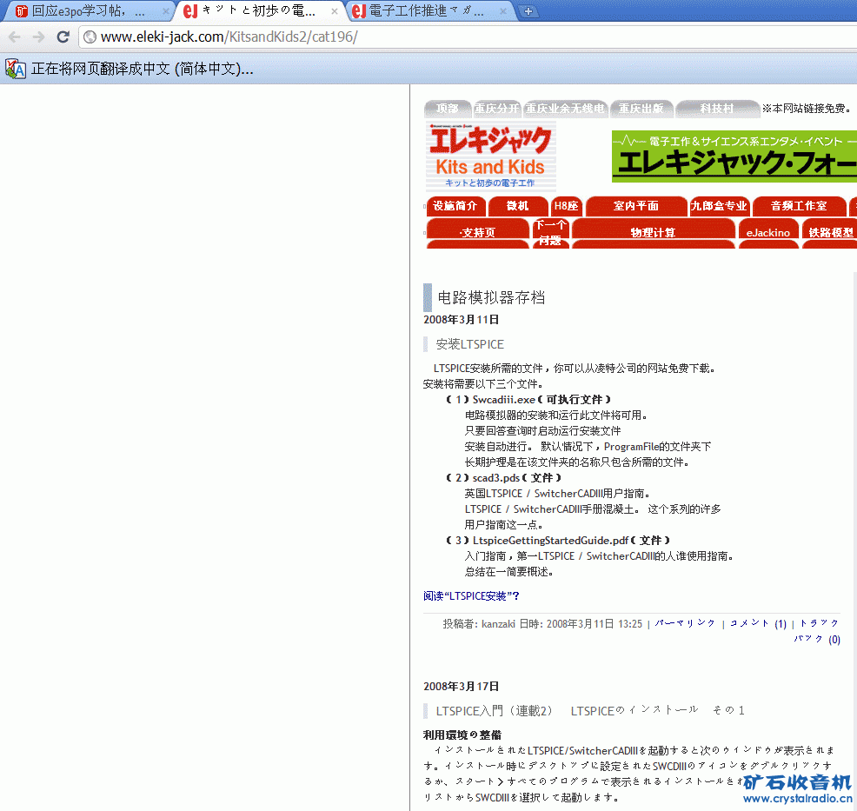The width and height of the screenshot is (857, 811).
Task: Click the scad3.pds file name text
Action: tap(495, 477)
